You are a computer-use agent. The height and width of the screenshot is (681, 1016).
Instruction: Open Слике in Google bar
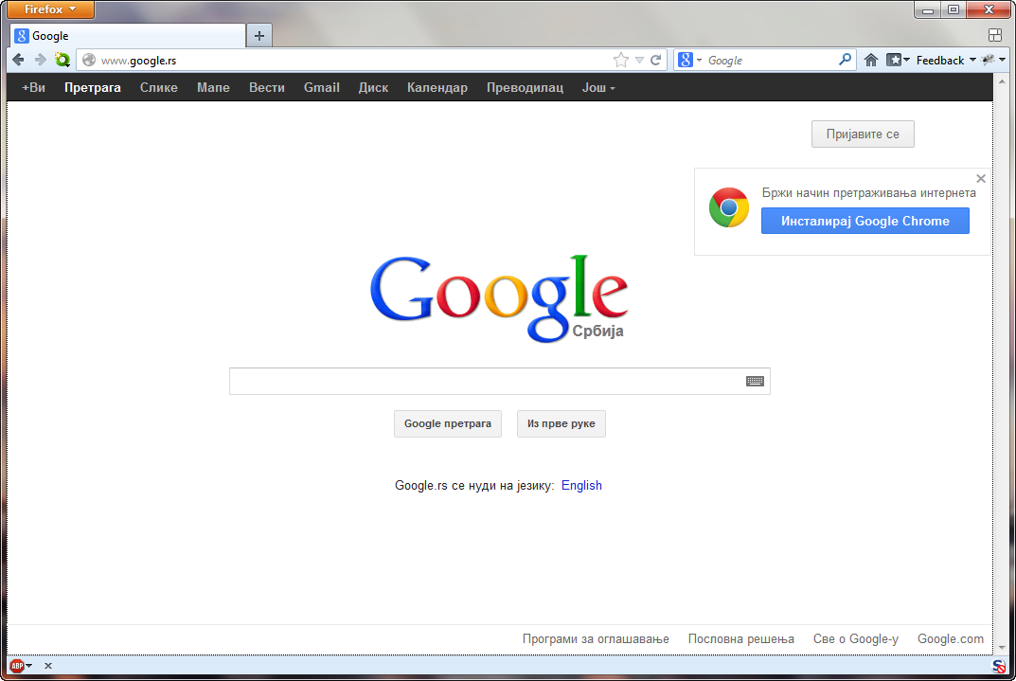[x=159, y=87]
